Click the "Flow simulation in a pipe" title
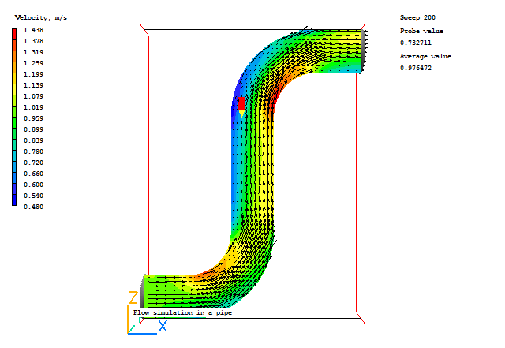 (181, 313)
